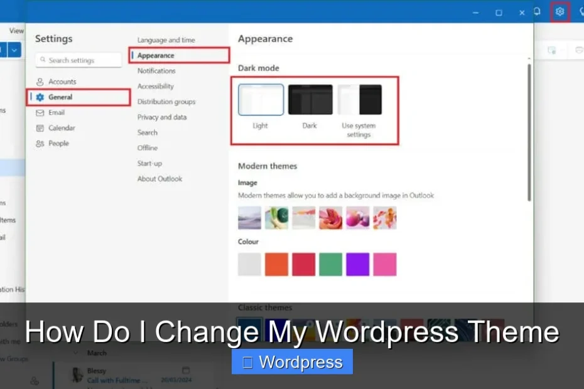Viewport: 584px width, 389px height.
Task: Pick the pale orange-streak image theme
Action: tap(303, 218)
